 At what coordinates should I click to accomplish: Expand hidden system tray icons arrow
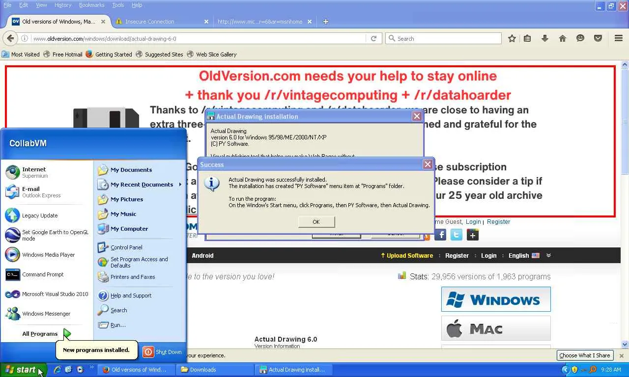[x=565, y=370]
